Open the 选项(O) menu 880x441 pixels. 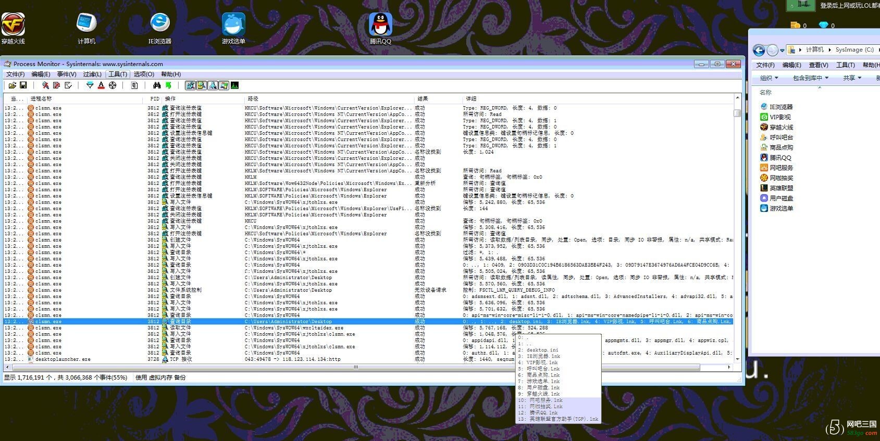[x=144, y=74]
